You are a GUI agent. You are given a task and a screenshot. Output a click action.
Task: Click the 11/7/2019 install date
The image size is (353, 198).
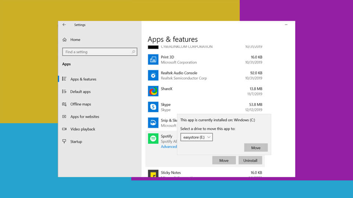(254, 94)
